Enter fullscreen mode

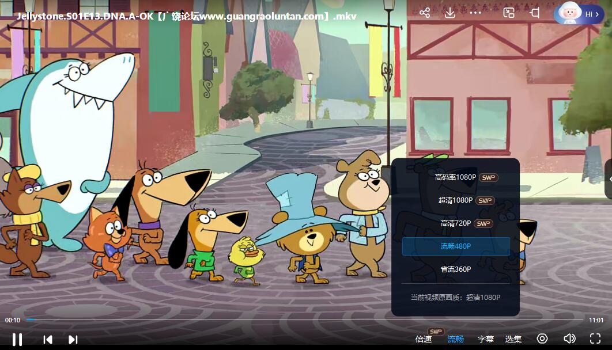click(595, 338)
